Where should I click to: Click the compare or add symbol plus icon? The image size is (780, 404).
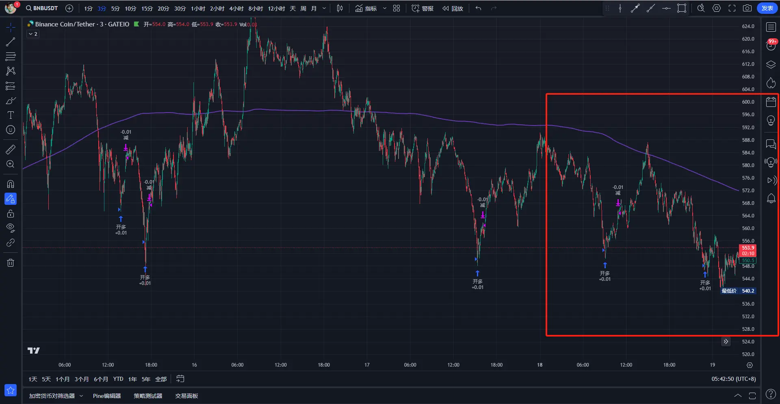point(69,9)
